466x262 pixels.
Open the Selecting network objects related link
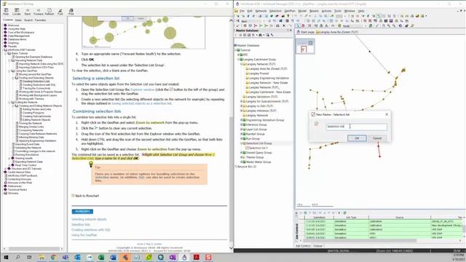tap(89, 219)
